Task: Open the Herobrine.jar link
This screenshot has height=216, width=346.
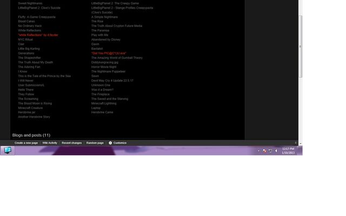Action: coord(26,112)
